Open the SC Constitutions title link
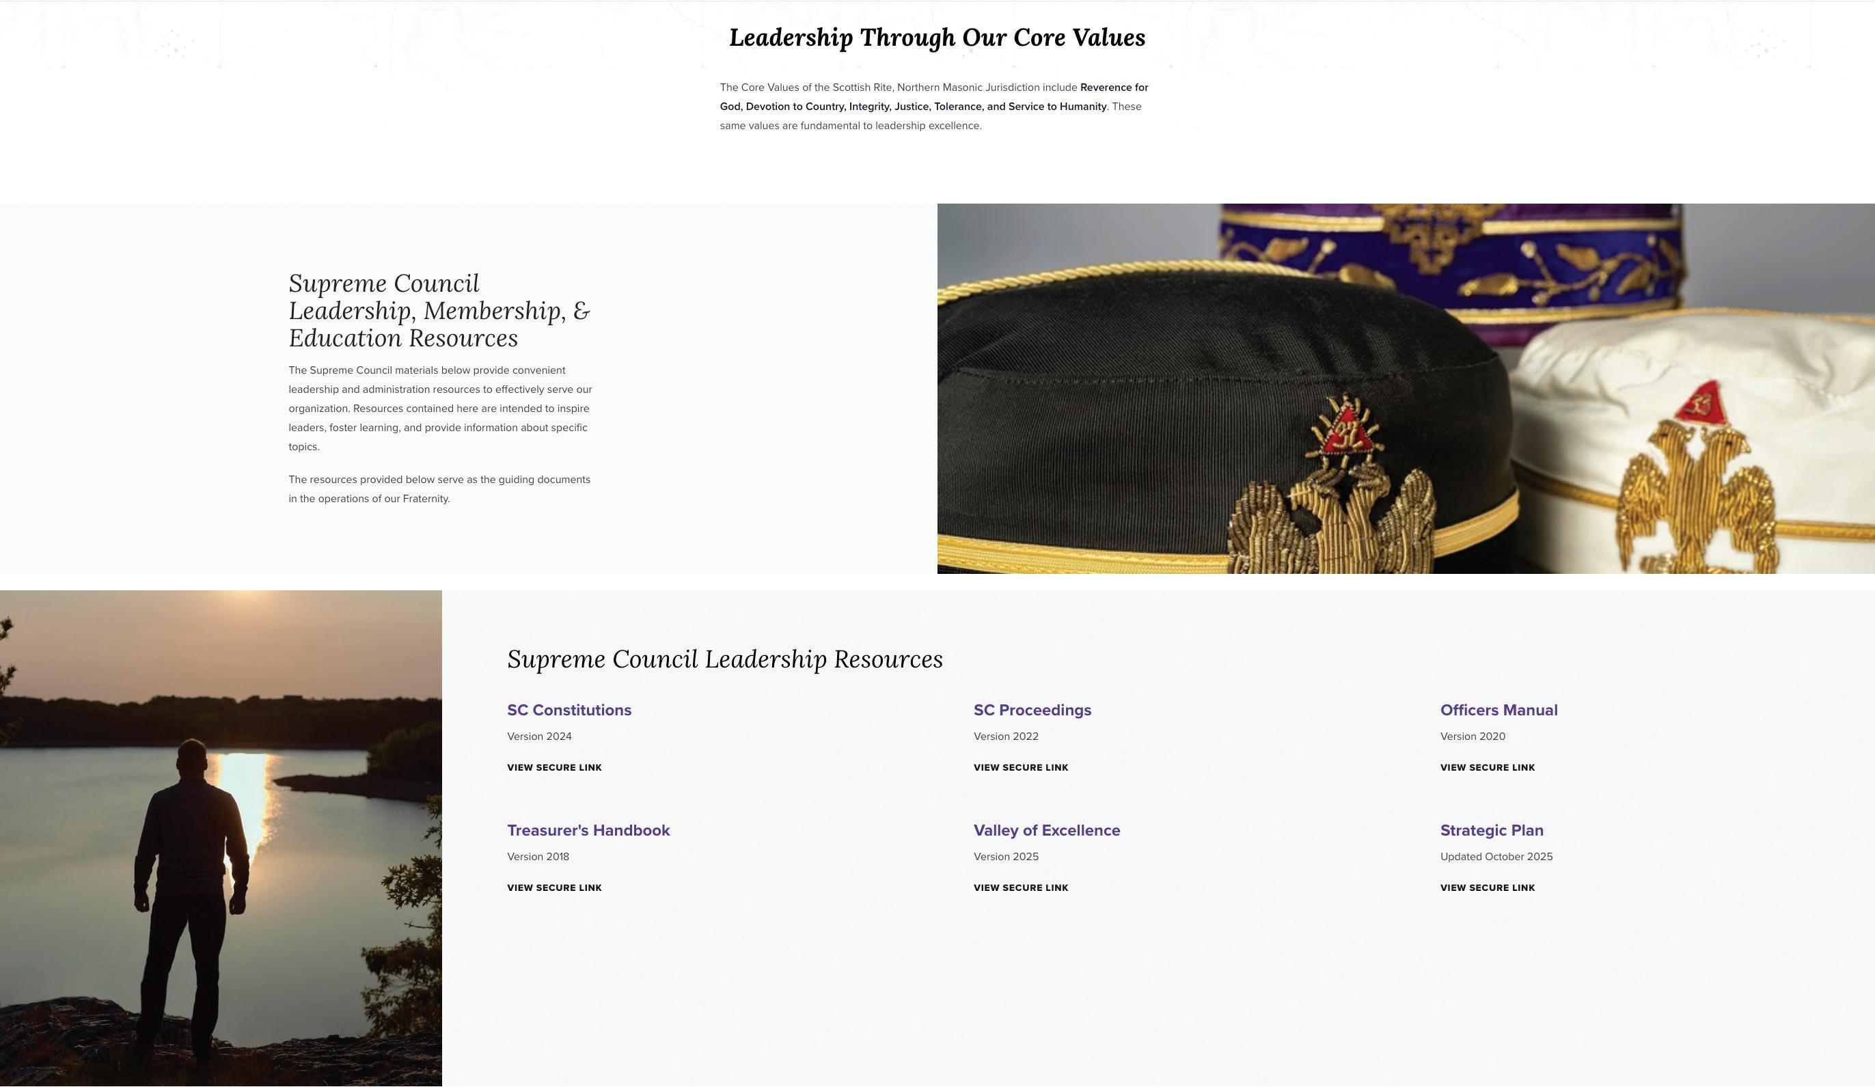The image size is (1875, 1087). pyautogui.click(x=569, y=710)
